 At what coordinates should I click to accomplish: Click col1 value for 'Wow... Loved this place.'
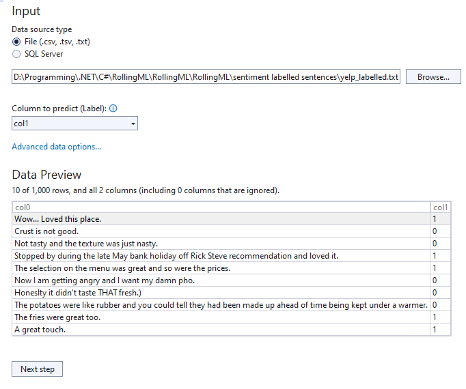pyautogui.click(x=441, y=219)
